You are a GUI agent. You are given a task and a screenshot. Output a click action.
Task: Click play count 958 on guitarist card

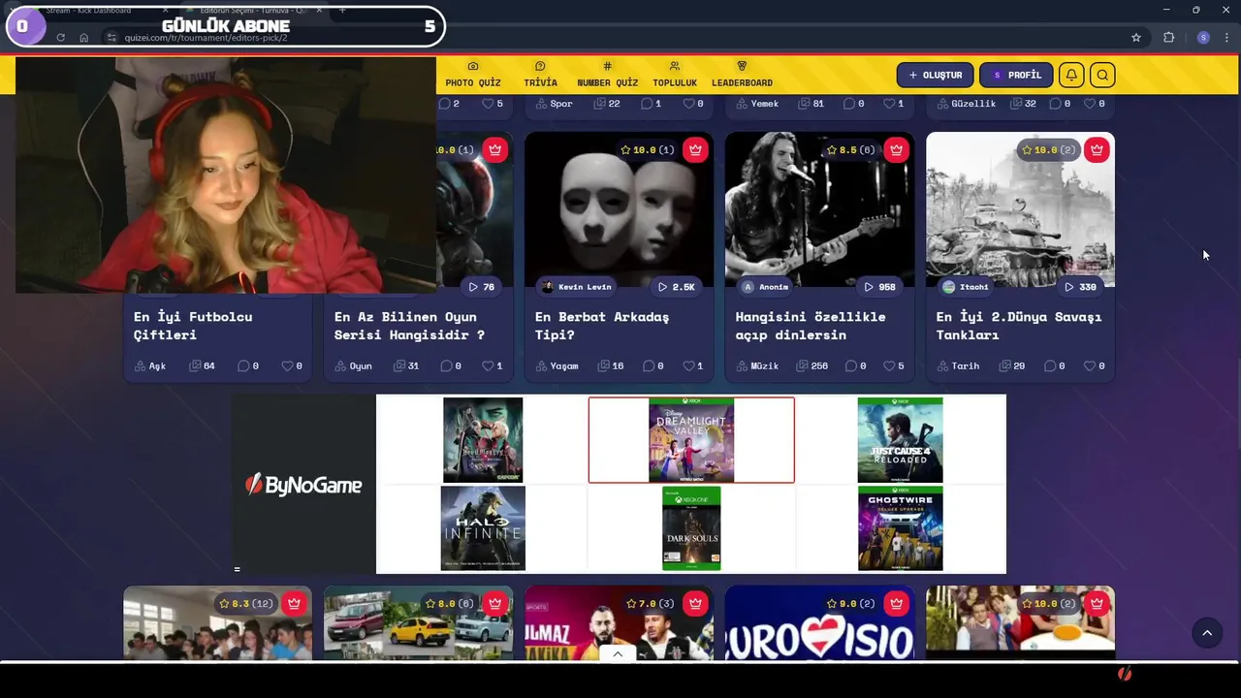[880, 287]
